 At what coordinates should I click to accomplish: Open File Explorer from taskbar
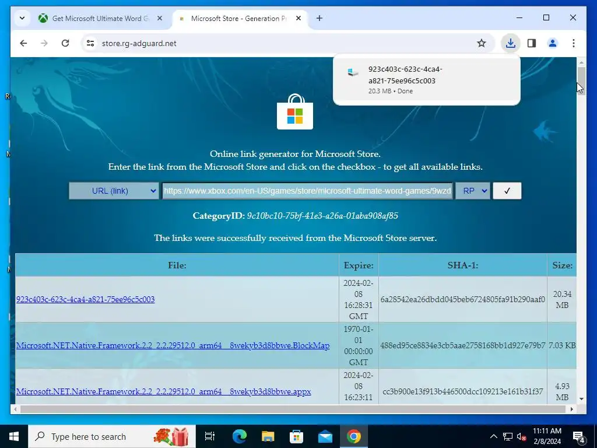(x=268, y=436)
